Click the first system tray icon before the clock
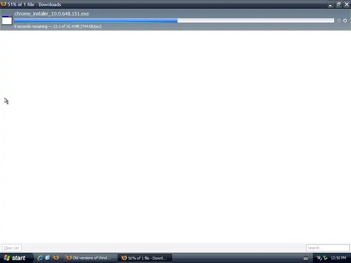The height and width of the screenshot is (263, 351). click(x=319, y=258)
